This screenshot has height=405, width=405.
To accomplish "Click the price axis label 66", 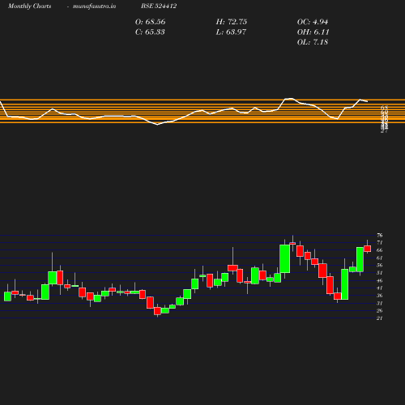I will [380, 250].
